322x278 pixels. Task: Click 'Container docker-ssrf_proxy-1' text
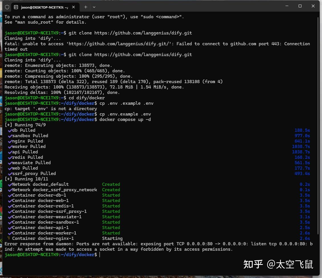[x=50, y=211]
